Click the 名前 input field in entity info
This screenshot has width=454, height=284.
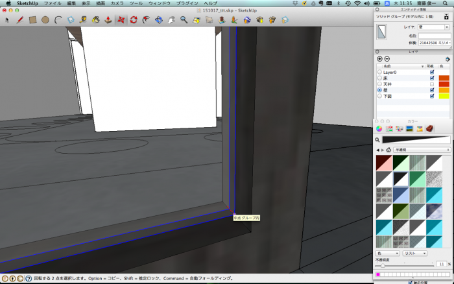pyautogui.click(x=434, y=36)
